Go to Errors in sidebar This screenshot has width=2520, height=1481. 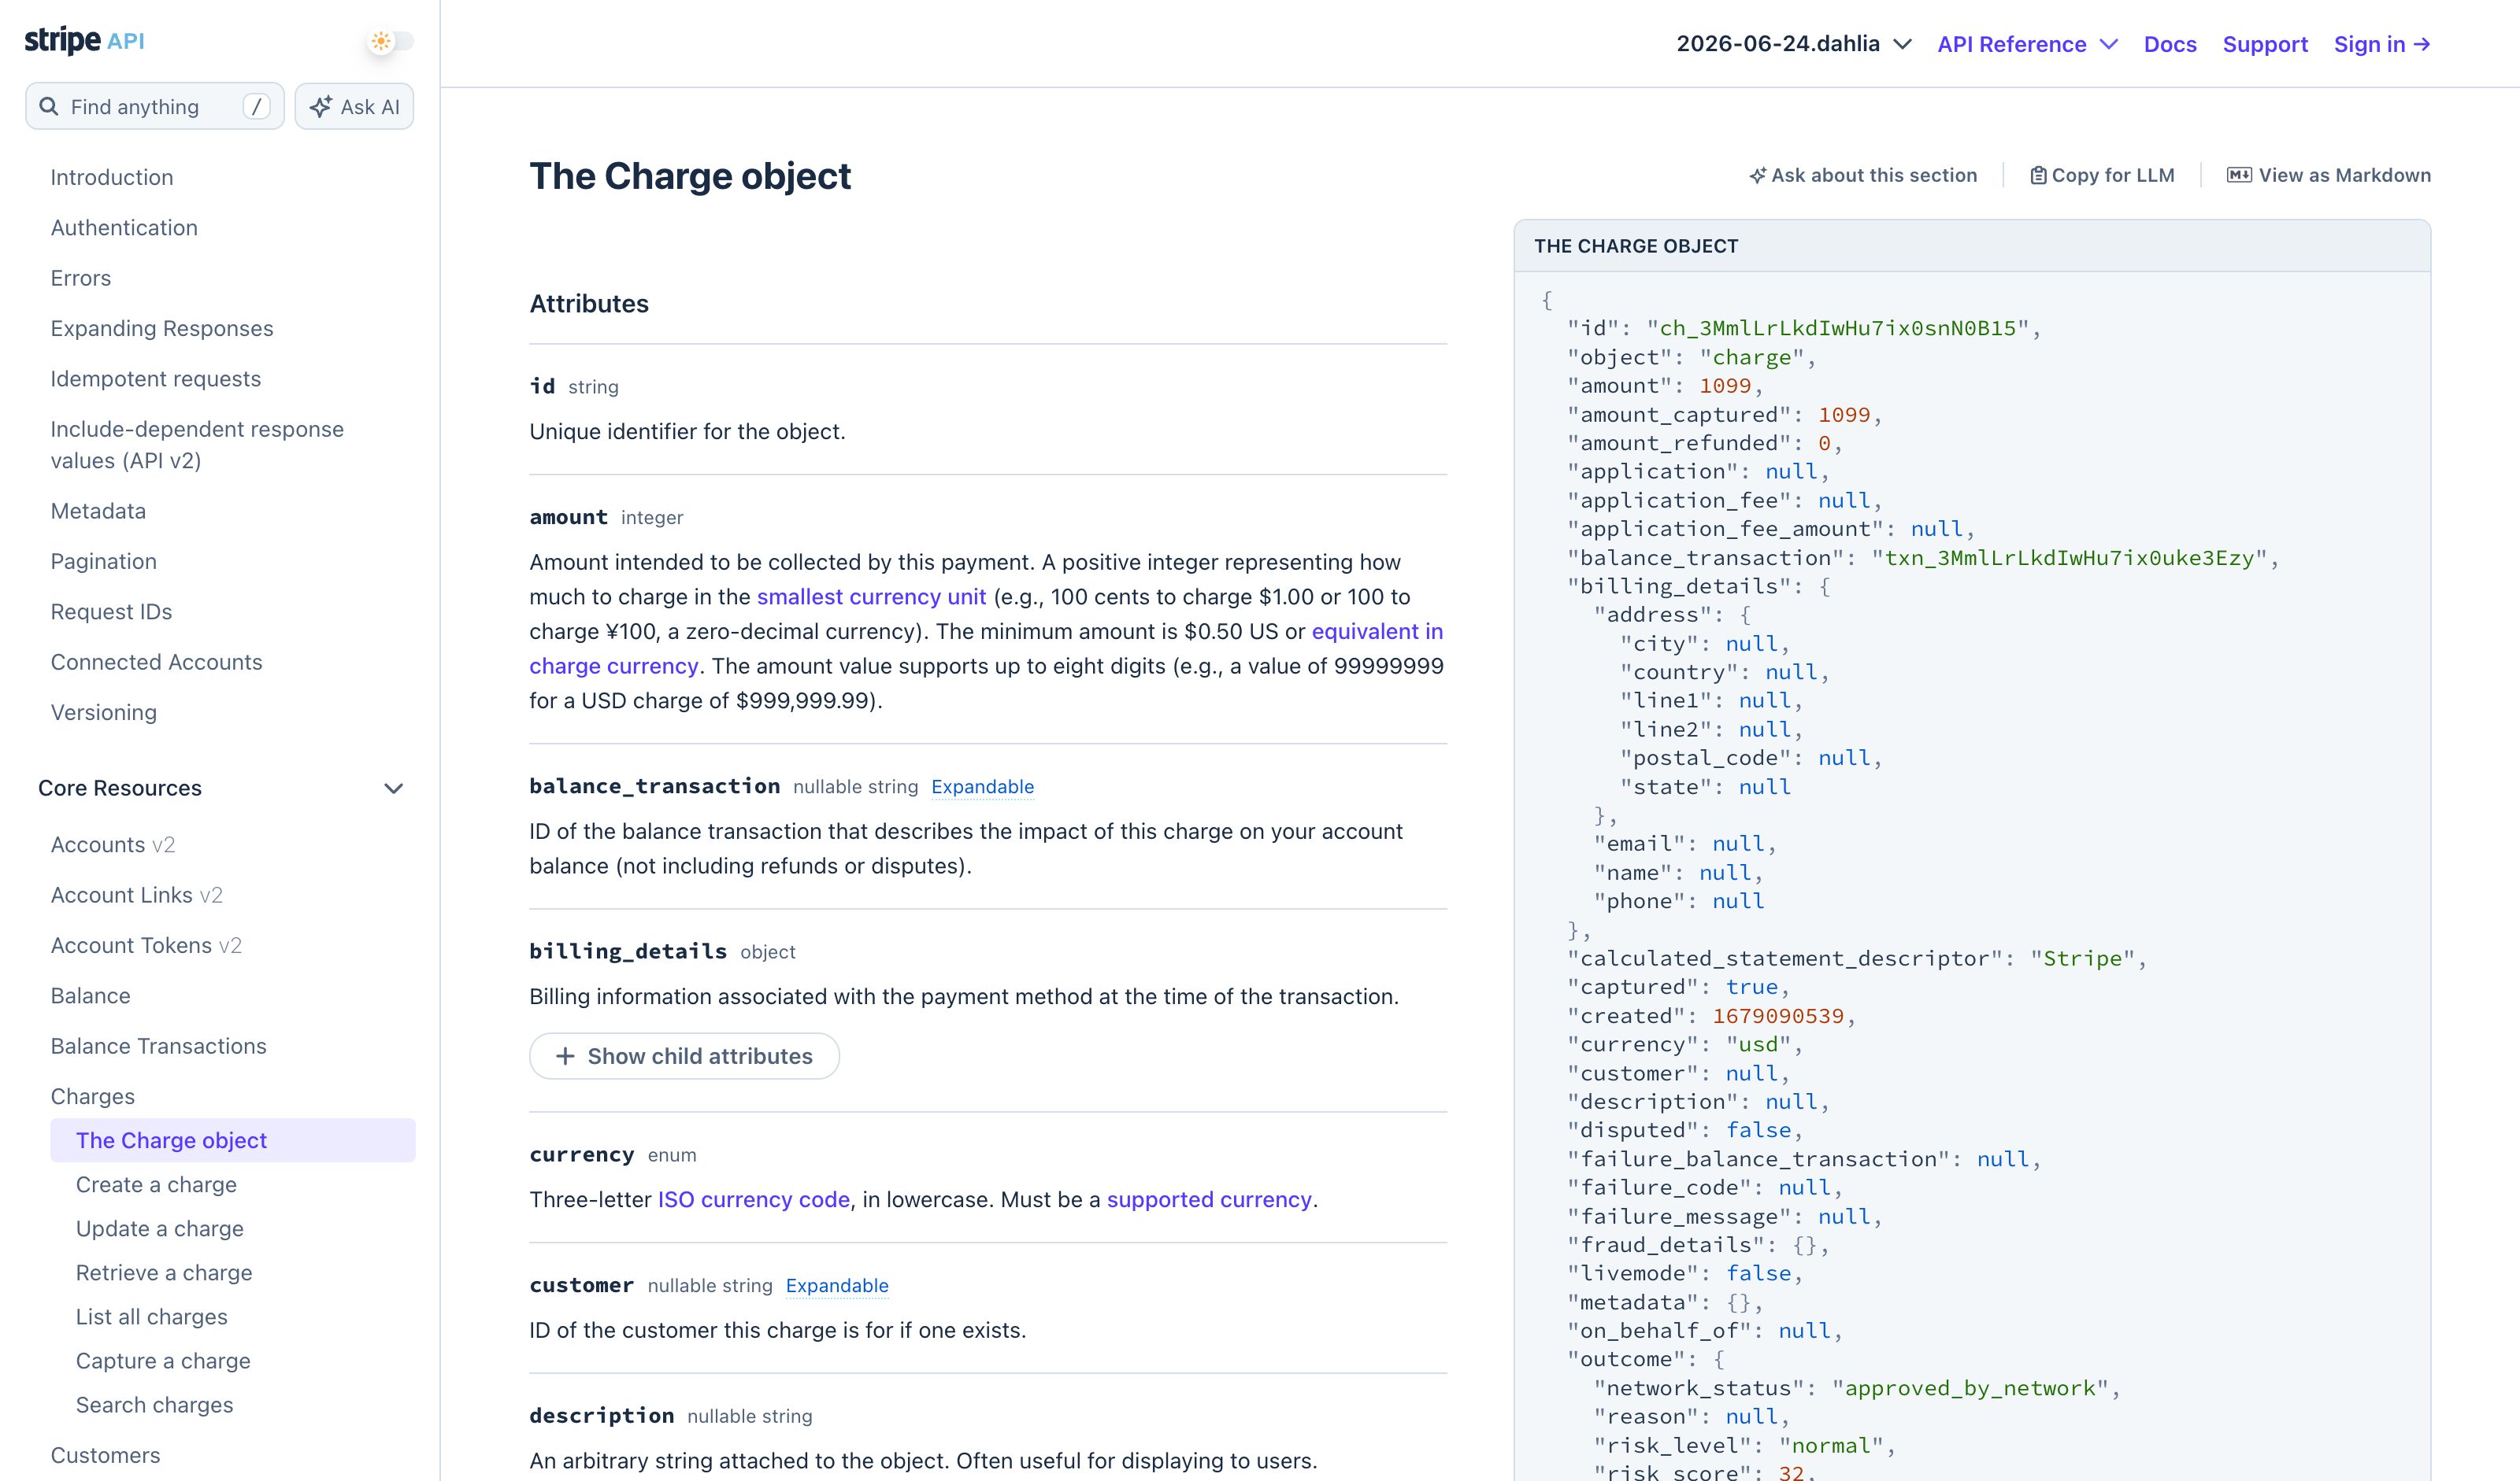(81, 278)
